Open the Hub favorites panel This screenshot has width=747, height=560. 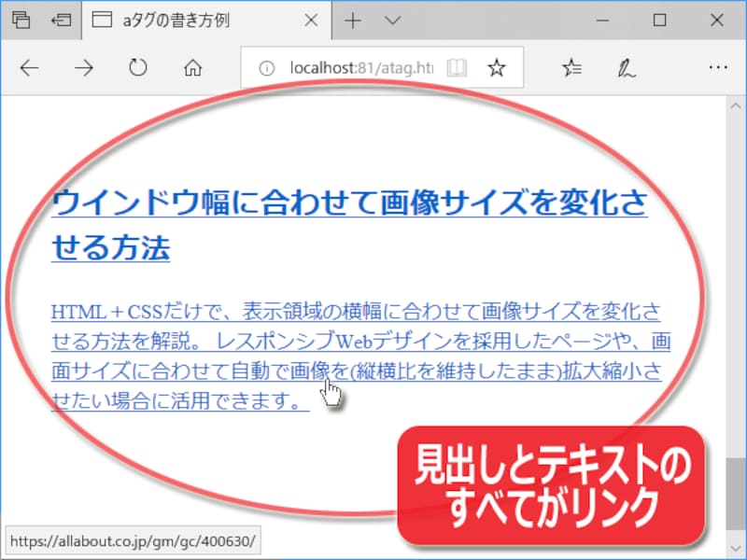tap(571, 67)
